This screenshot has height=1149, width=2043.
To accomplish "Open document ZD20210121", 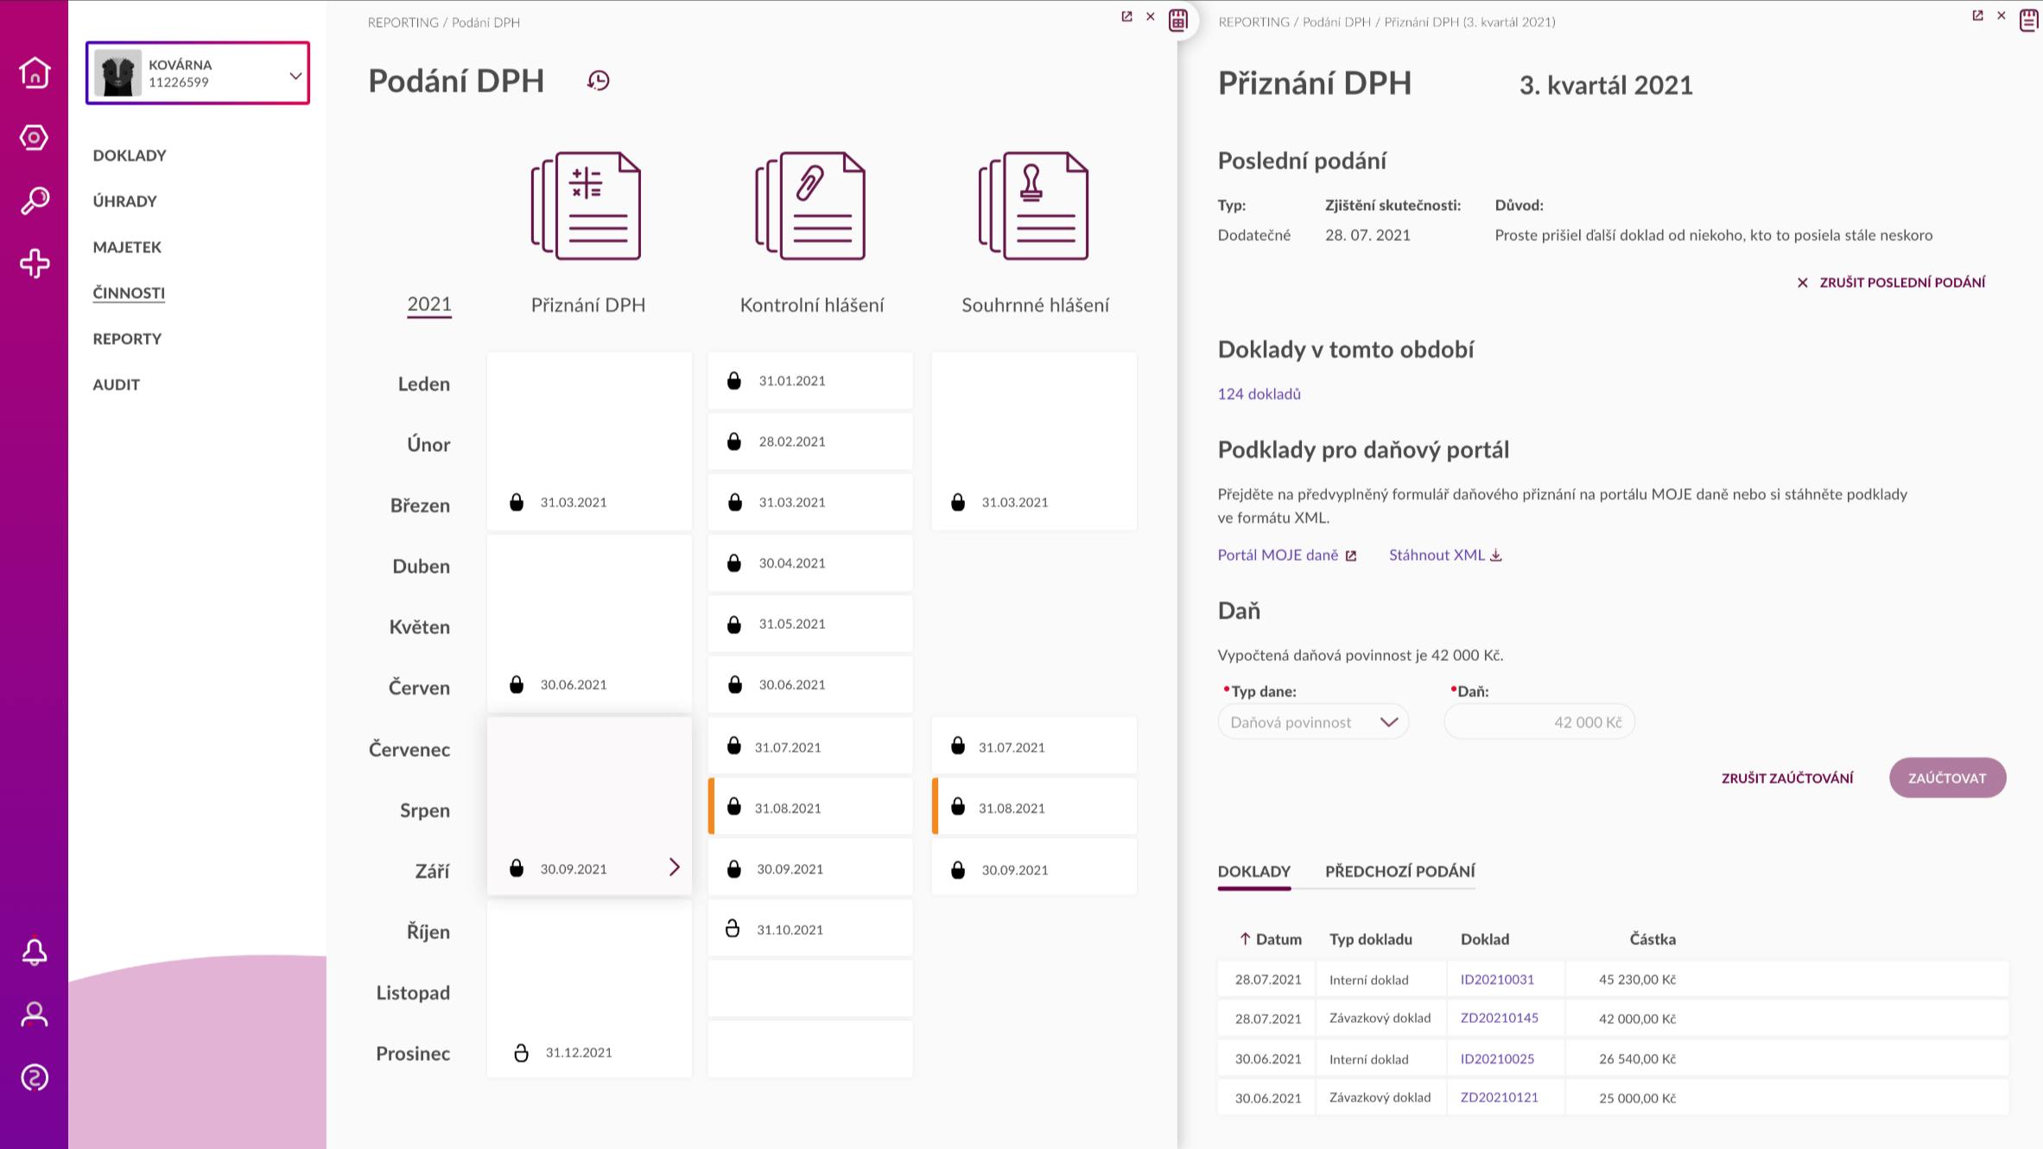I will pyautogui.click(x=1499, y=1097).
